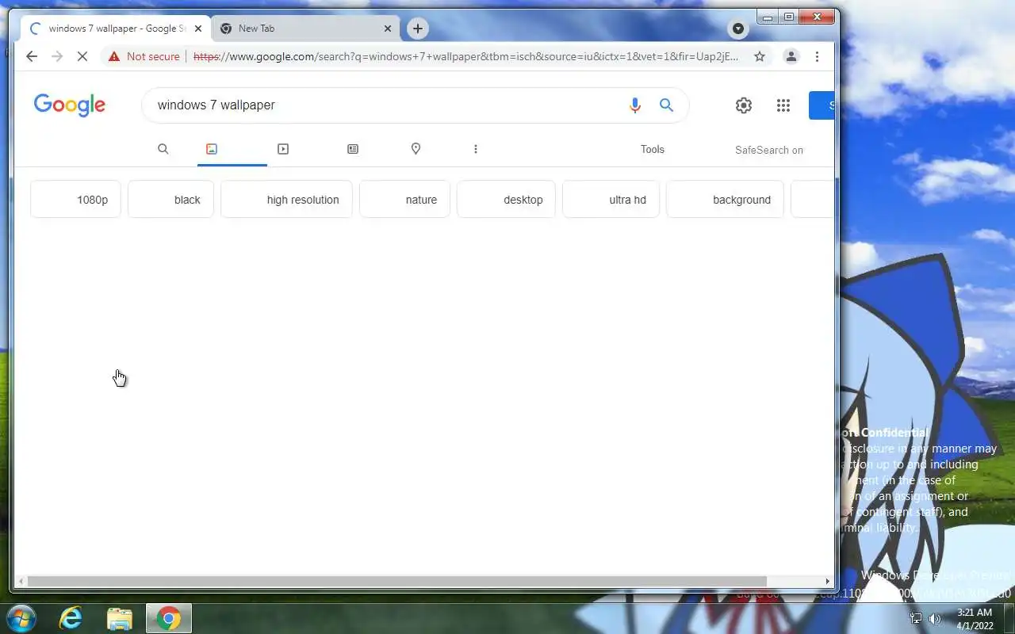Select the Chrome taskbar button
Image resolution: width=1015 pixels, height=634 pixels.
pos(168,618)
